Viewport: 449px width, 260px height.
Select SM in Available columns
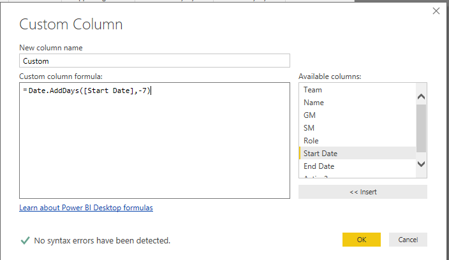click(357, 128)
